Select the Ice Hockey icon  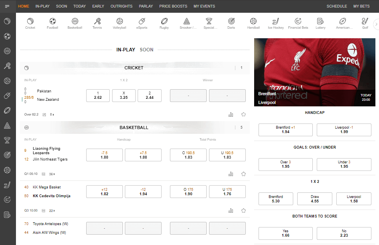[x=276, y=21]
